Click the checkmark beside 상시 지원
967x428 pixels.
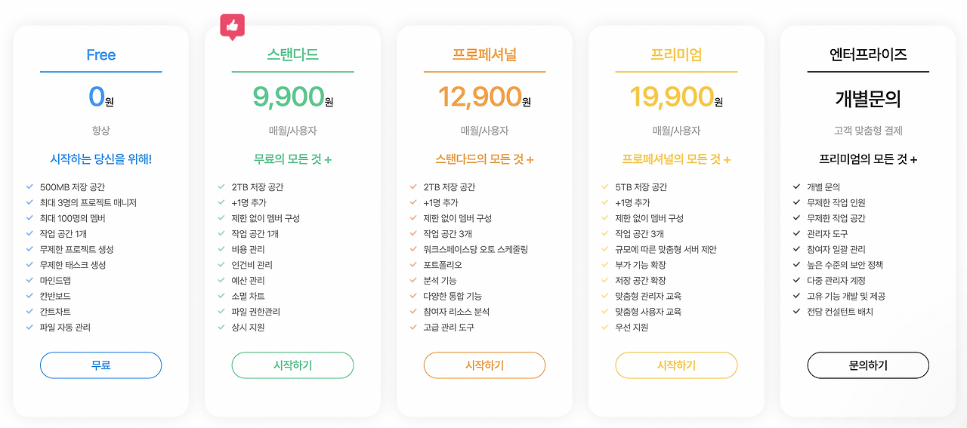221,328
